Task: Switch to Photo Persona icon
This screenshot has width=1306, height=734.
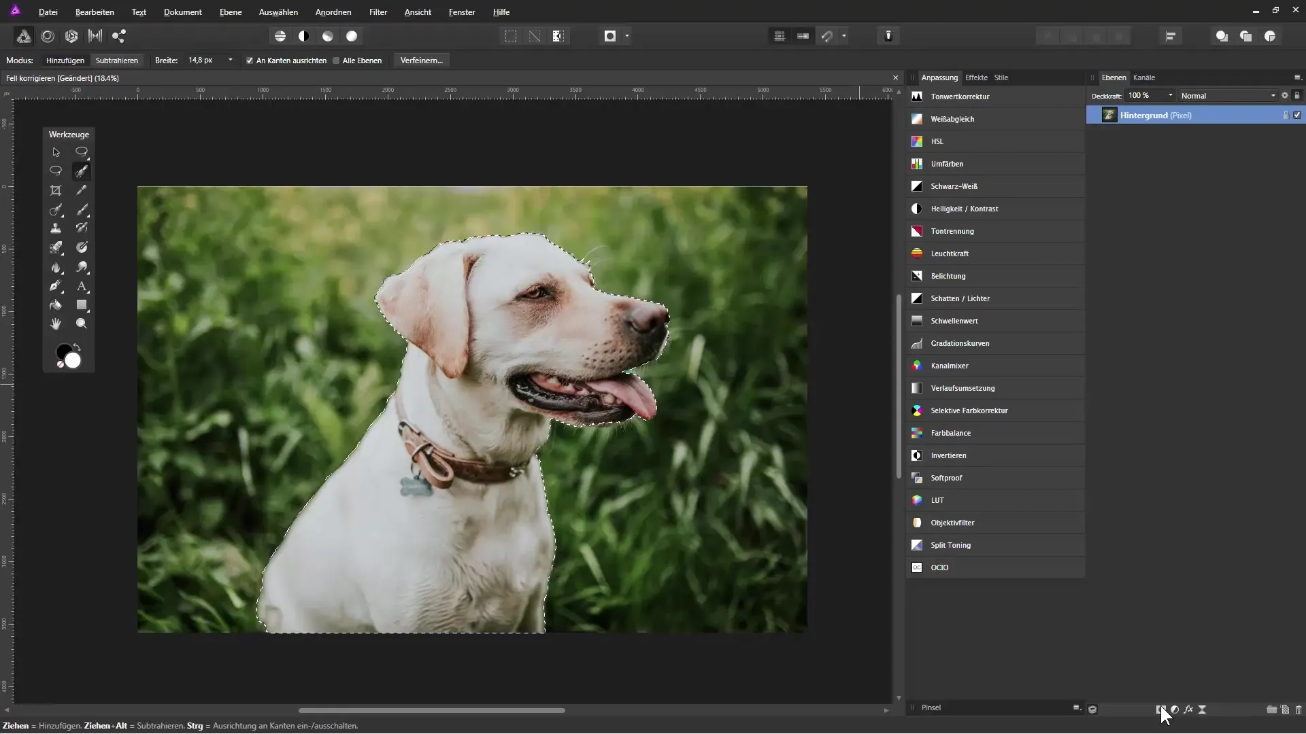Action: coord(23,36)
